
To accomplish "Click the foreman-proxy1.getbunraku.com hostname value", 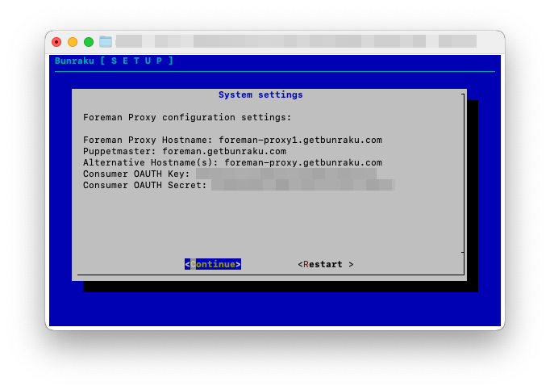I will 300,140.
